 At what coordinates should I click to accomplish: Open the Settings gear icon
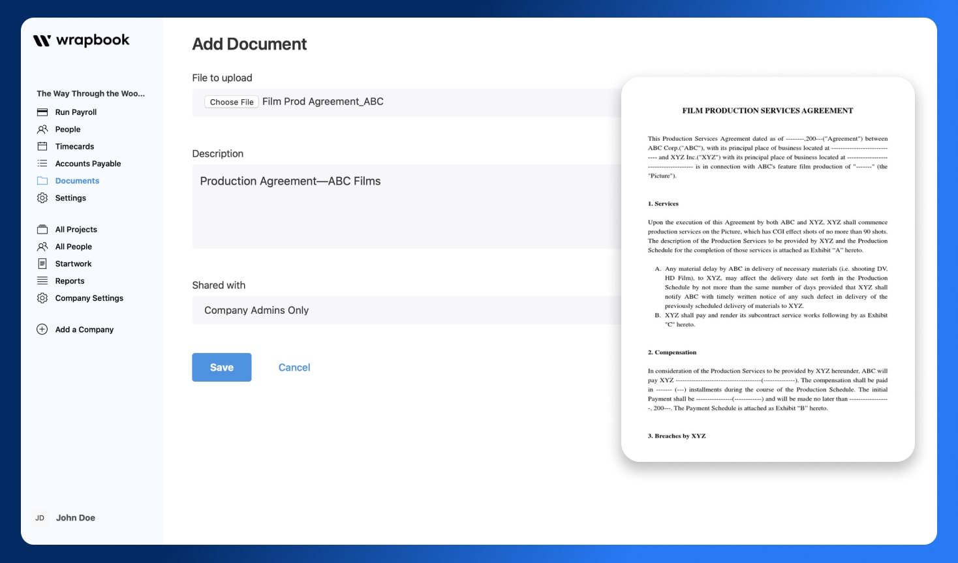click(42, 198)
